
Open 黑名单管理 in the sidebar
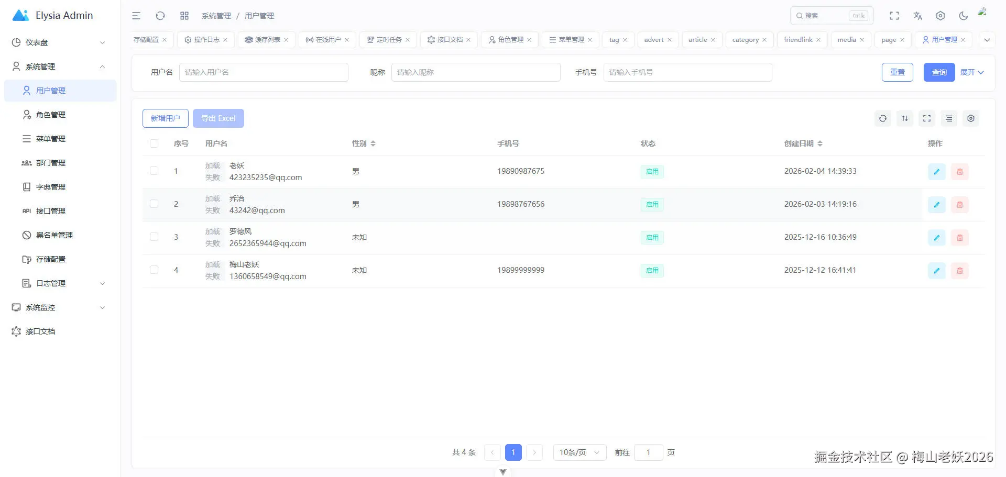(60, 235)
